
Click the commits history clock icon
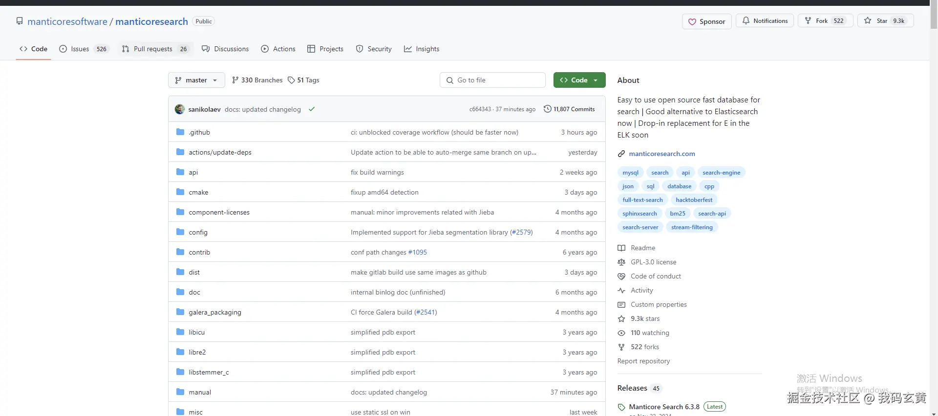pyautogui.click(x=548, y=109)
